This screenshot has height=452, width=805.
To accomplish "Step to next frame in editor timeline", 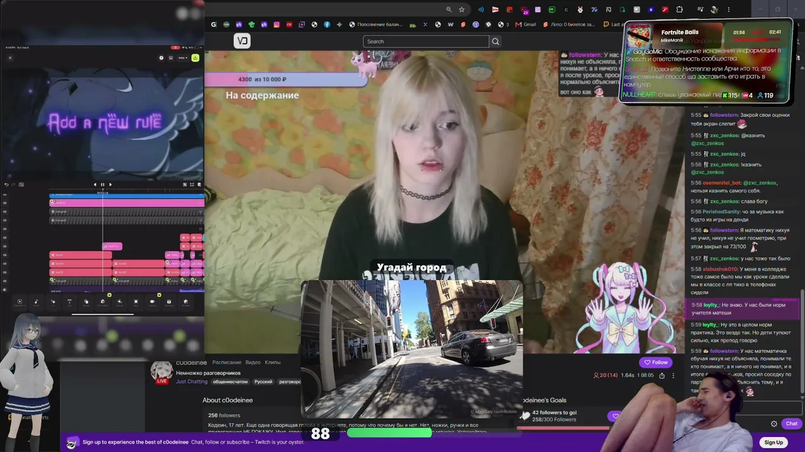I will coord(110,185).
